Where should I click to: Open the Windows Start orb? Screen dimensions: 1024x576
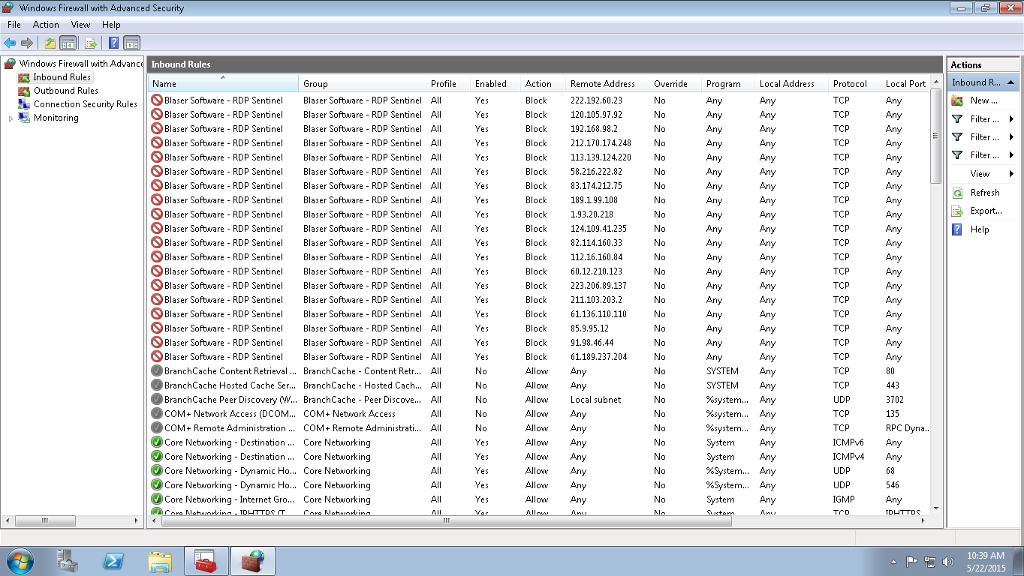20,561
